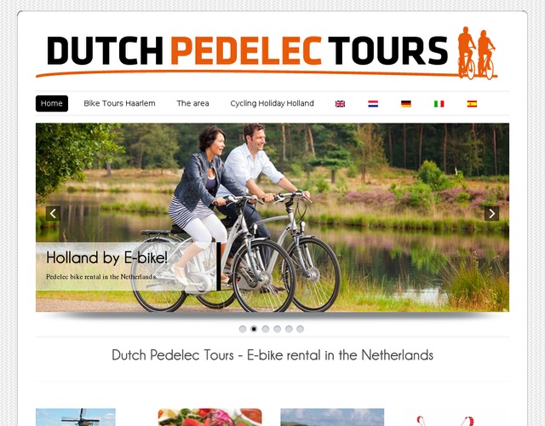Select the last slider pagination dot

pos(301,329)
